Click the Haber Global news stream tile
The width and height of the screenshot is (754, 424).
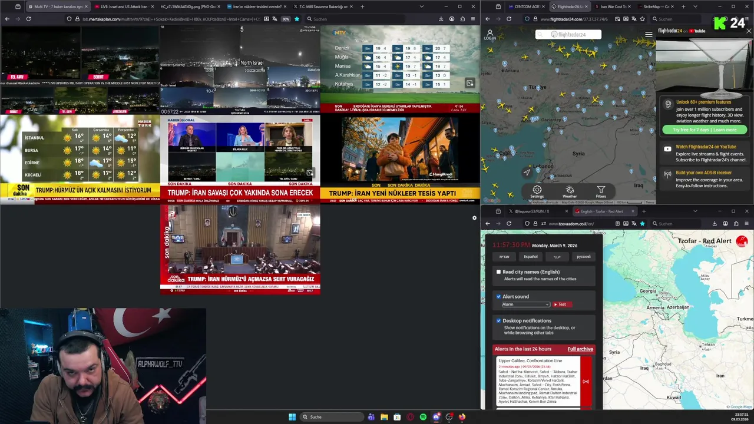click(240, 158)
